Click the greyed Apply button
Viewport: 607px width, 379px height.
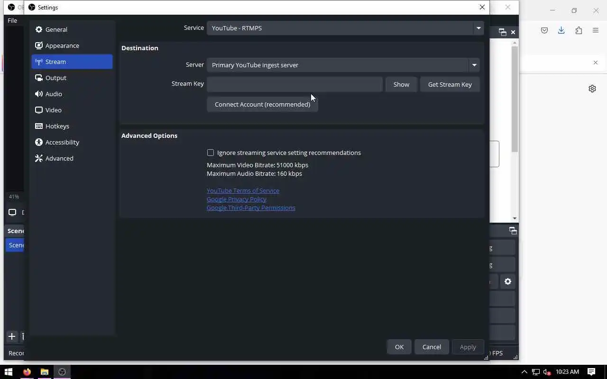coord(468,347)
